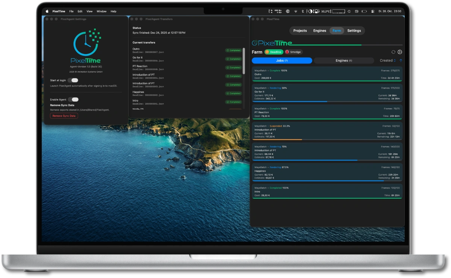Open the Created sort dropdown

click(x=387, y=60)
